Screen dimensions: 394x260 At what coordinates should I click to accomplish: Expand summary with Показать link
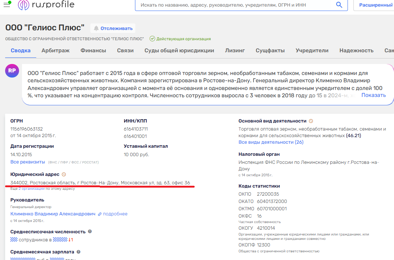pyautogui.click(x=374, y=95)
